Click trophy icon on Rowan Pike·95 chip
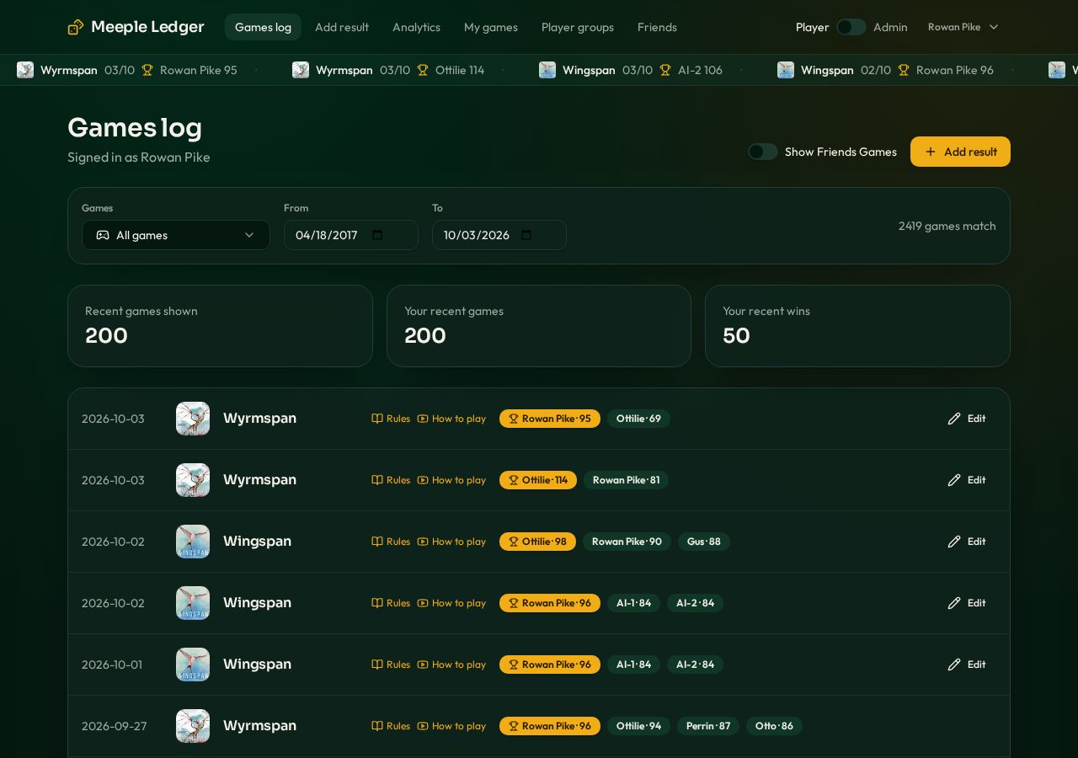 513,419
